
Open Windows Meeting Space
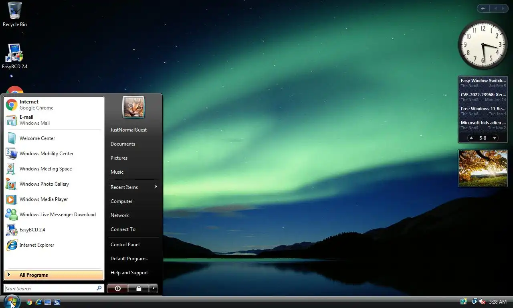54,169
